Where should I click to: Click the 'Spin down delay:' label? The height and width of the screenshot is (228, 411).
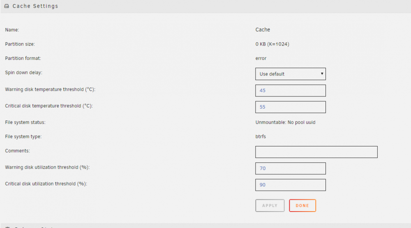[x=23, y=73]
